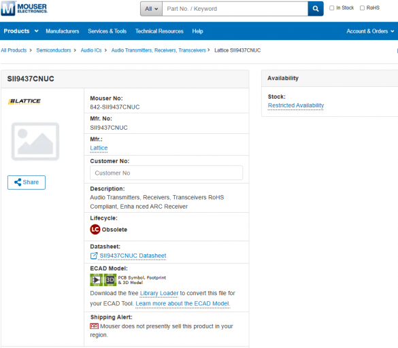The image size is (398, 348).
Task: Open the Library Loader link
Action: pyautogui.click(x=159, y=293)
